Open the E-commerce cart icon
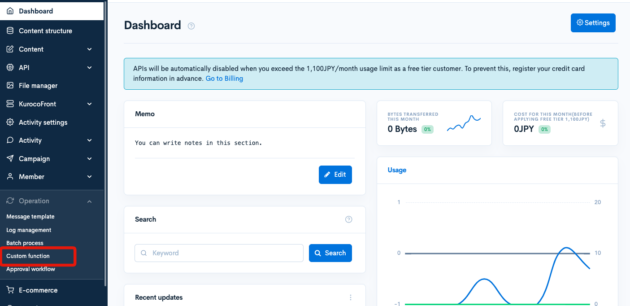Image resolution: width=630 pixels, height=306 pixels. [x=10, y=290]
